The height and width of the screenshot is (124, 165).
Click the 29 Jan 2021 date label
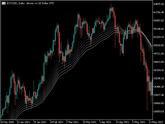[x=40, y=122]
